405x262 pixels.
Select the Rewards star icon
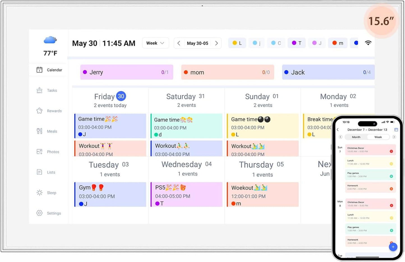click(40, 111)
